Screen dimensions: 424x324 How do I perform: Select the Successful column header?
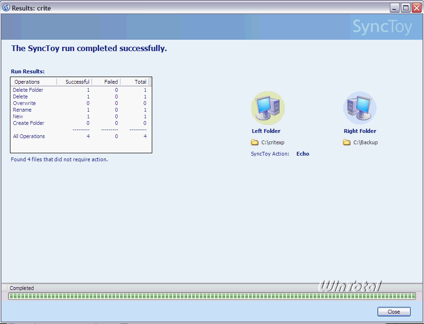point(74,82)
